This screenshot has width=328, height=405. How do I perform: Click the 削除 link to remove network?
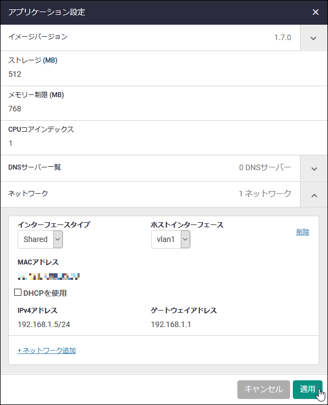(303, 232)
